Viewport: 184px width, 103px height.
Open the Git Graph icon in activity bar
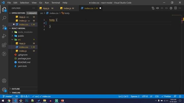pos(4,54)
